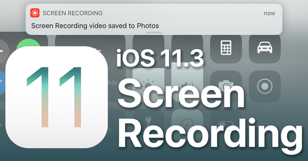Toggle Do Not Disturb While Driving car icon

coord(265,47)
